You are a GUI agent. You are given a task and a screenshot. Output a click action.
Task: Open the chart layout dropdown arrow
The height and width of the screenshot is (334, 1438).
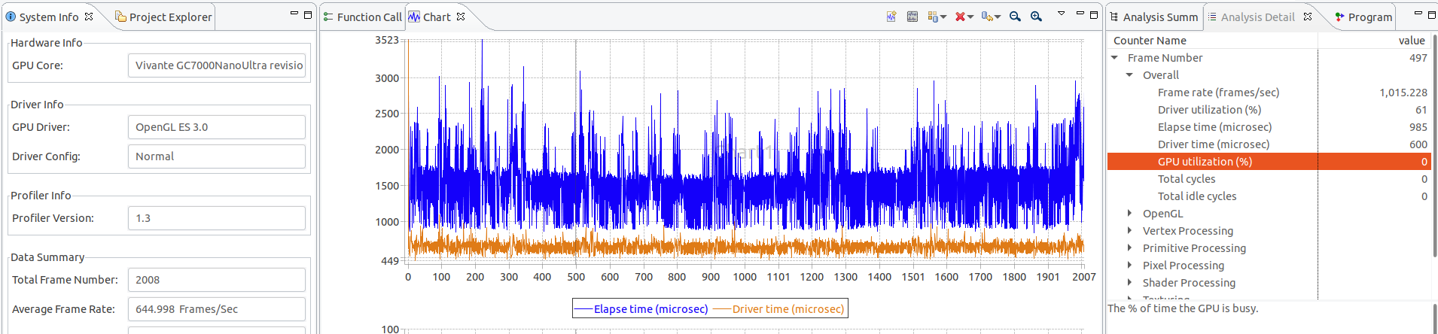[943, 17]
